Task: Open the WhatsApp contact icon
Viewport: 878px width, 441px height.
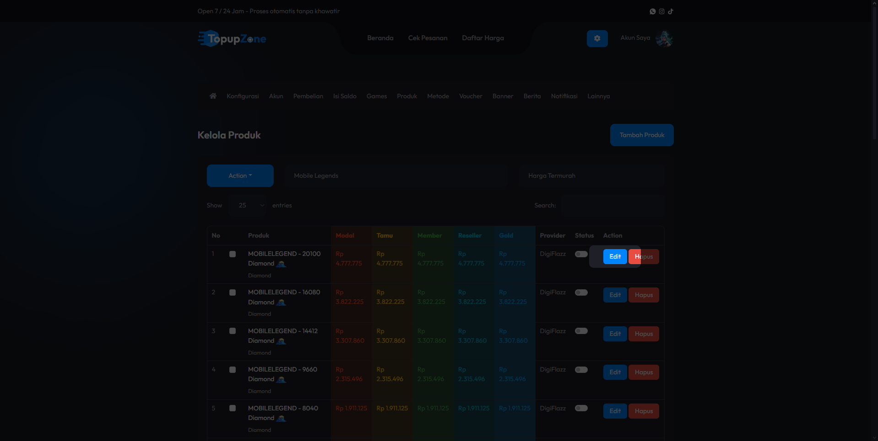Action: click(x=653, y=11)
